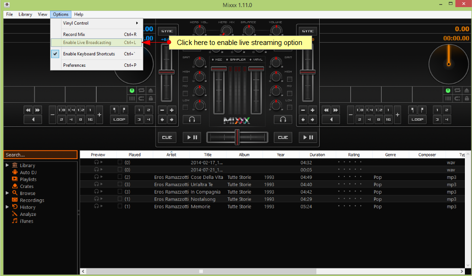Open Analyze in the sidebar

point(28,214)
